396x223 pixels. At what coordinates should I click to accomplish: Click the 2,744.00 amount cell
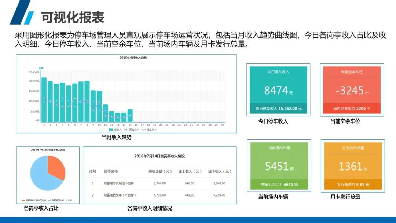point(160,183)
